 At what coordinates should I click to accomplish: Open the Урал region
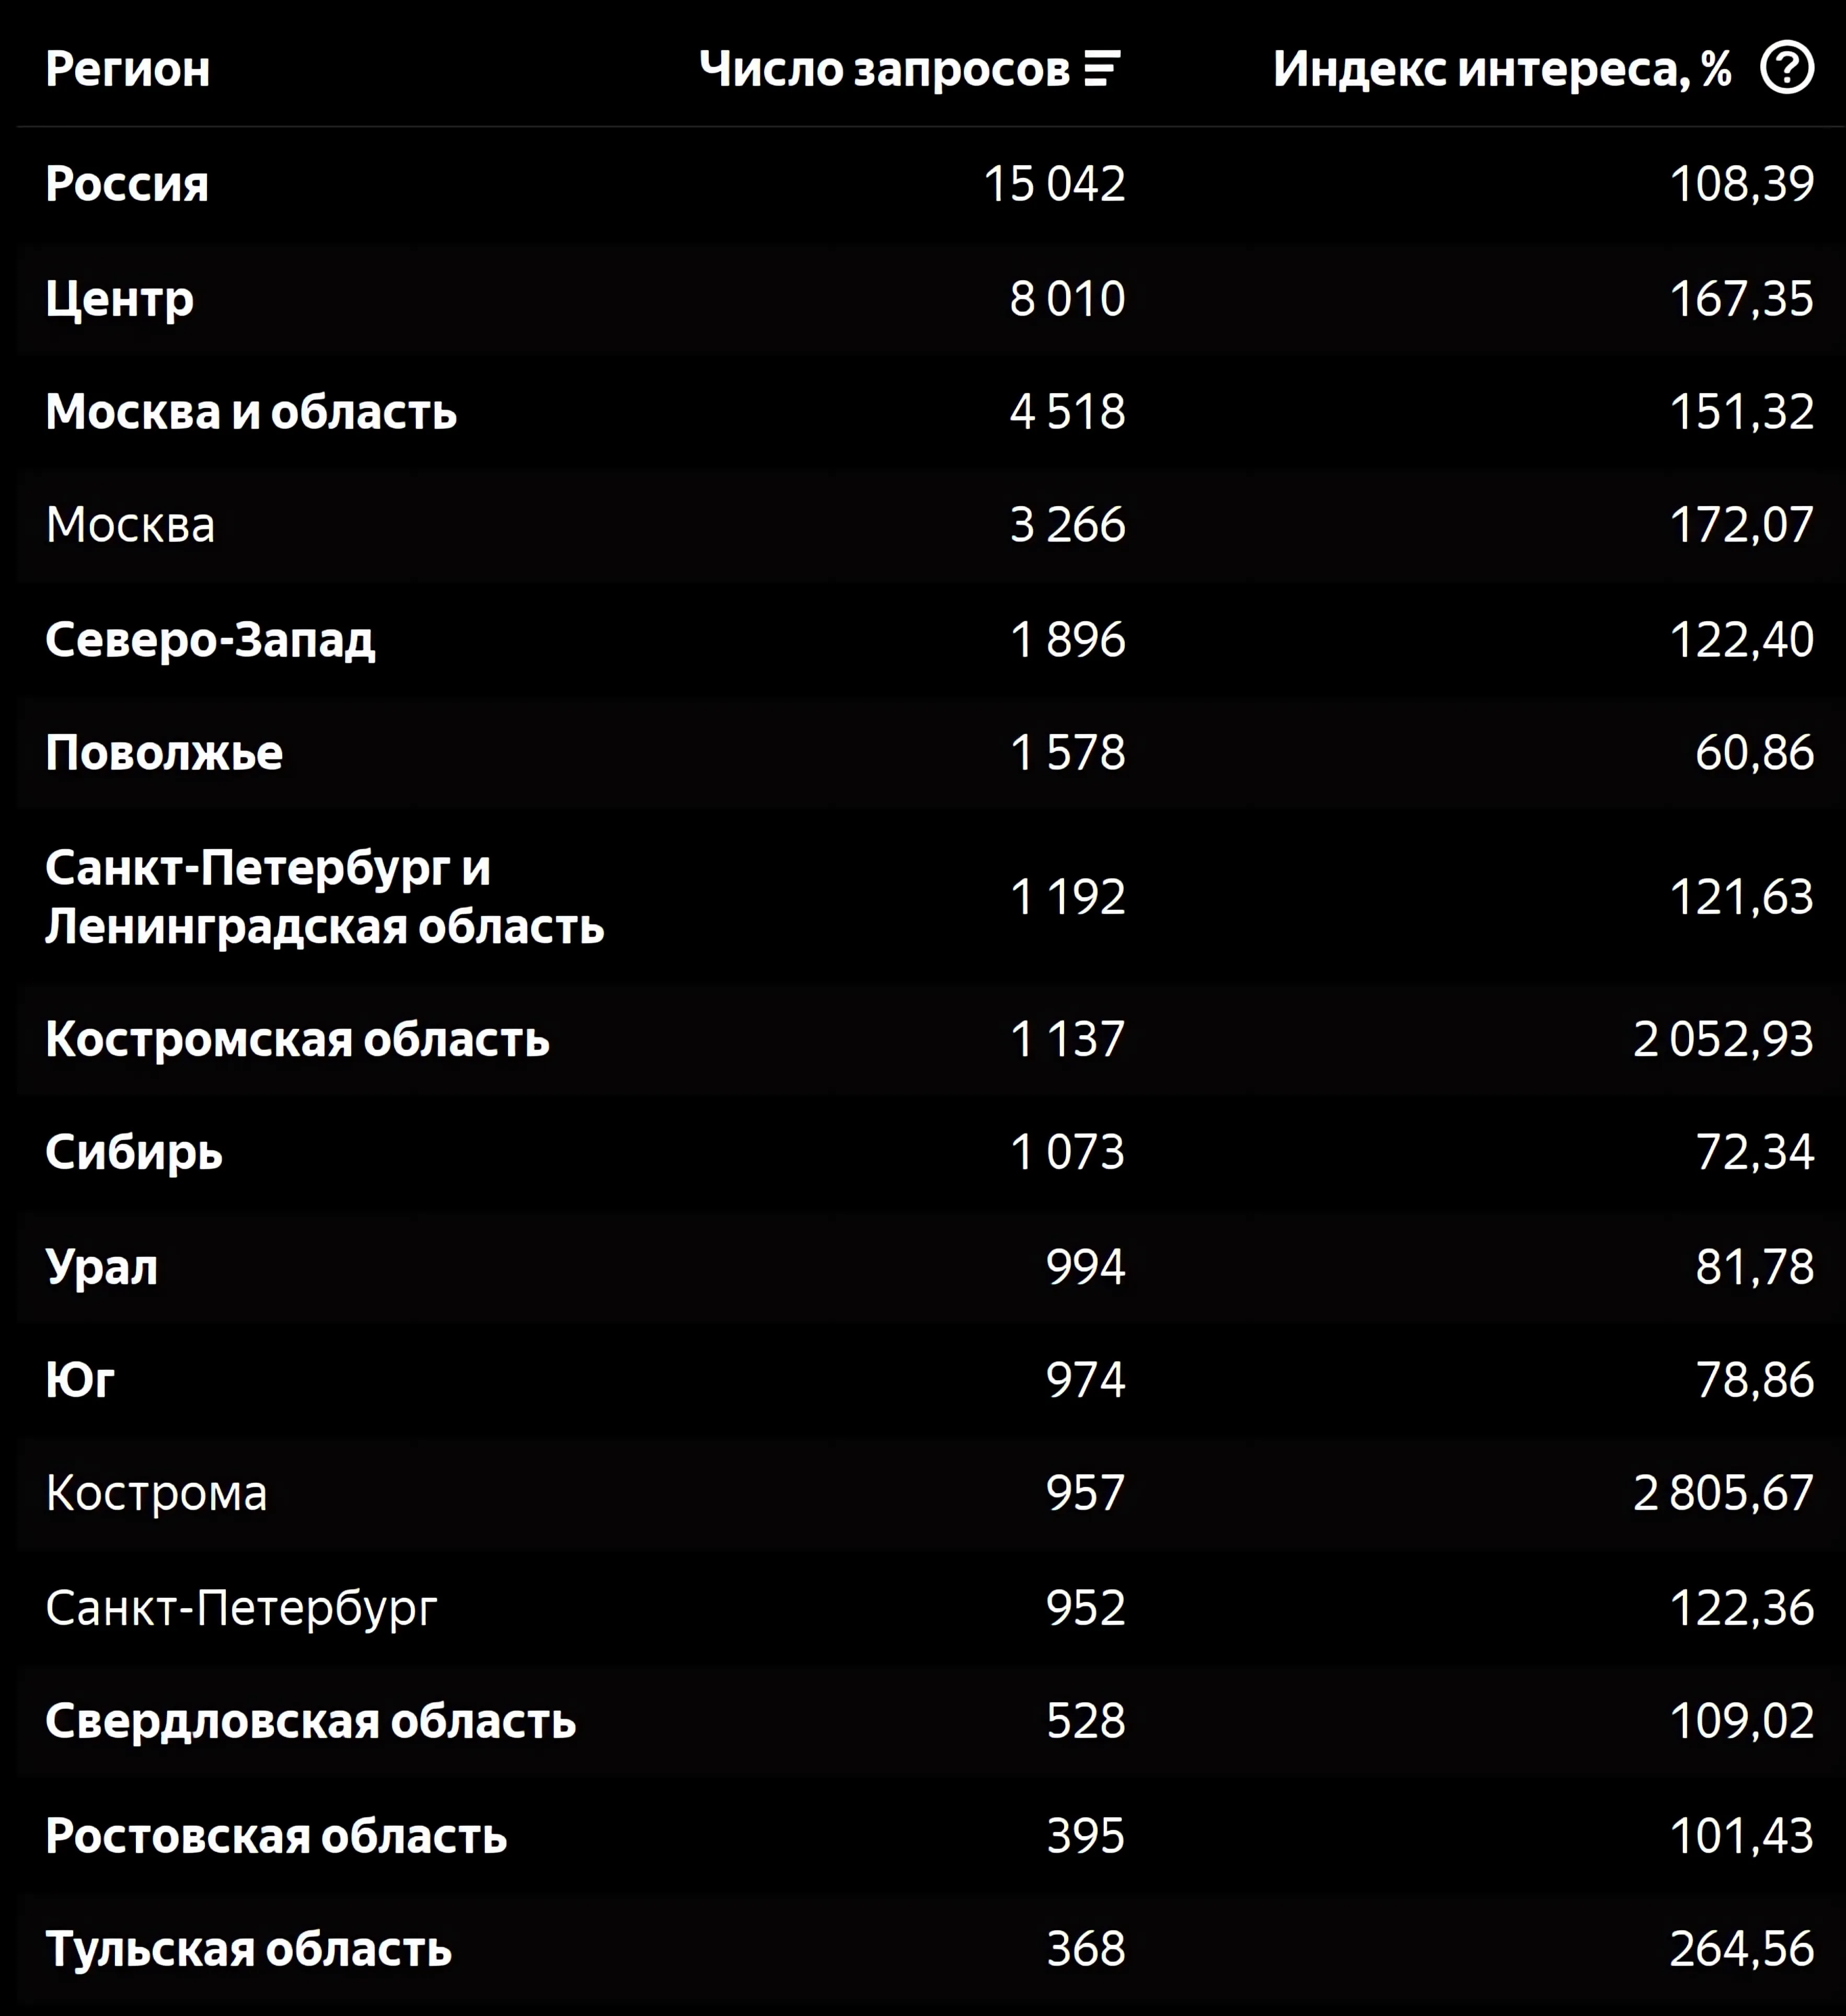tap(101, 1267)
